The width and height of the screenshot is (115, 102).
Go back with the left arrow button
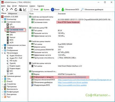(3, 10)
